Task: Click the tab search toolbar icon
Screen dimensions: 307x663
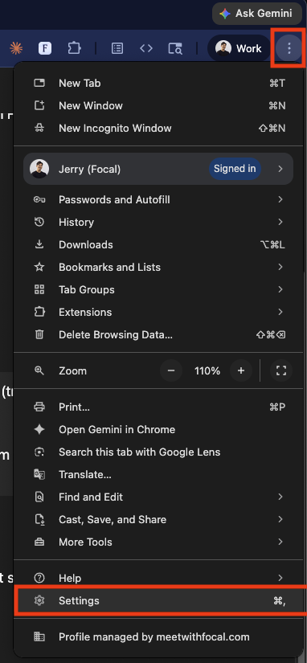Action: tap(175, 49)
